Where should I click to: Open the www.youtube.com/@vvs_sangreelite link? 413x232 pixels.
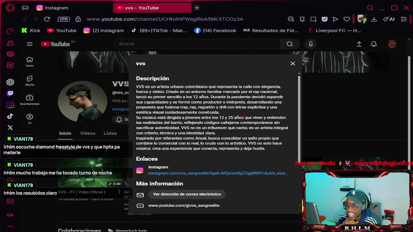[x=184, y=205]
